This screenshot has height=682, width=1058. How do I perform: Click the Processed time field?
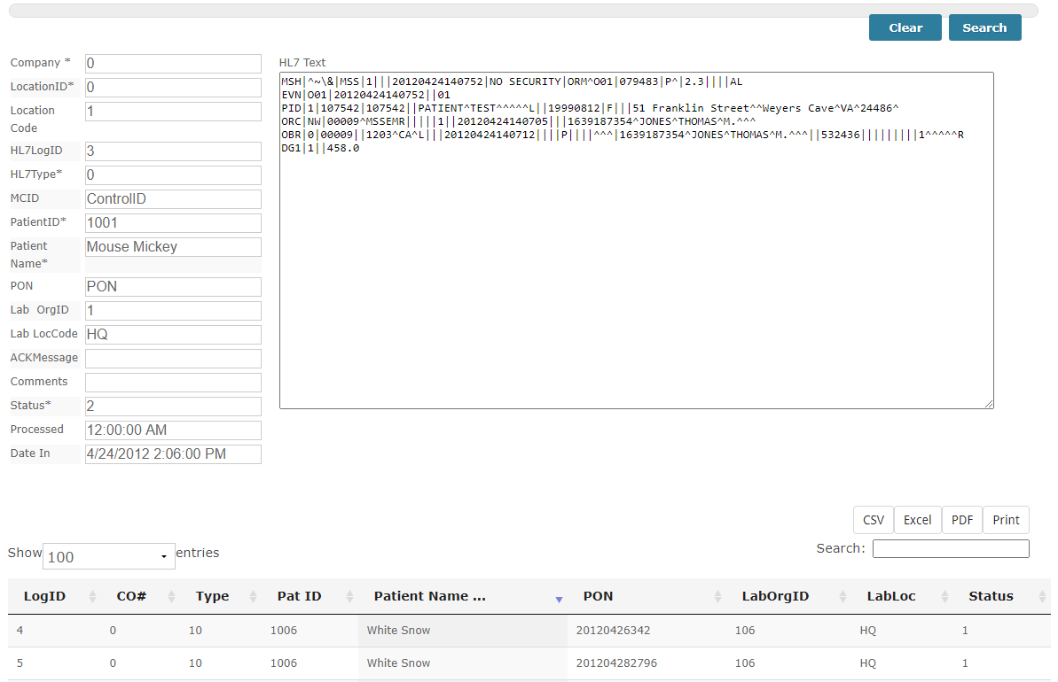point(173,430)
